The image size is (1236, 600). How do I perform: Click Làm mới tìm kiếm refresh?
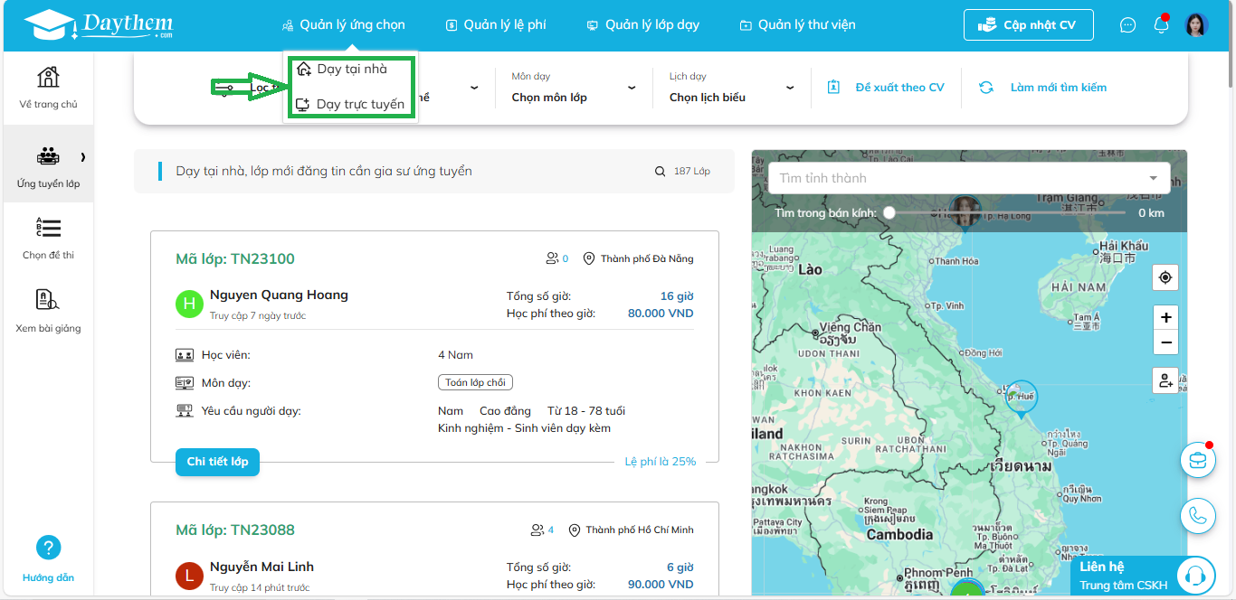coord(1043,88)
